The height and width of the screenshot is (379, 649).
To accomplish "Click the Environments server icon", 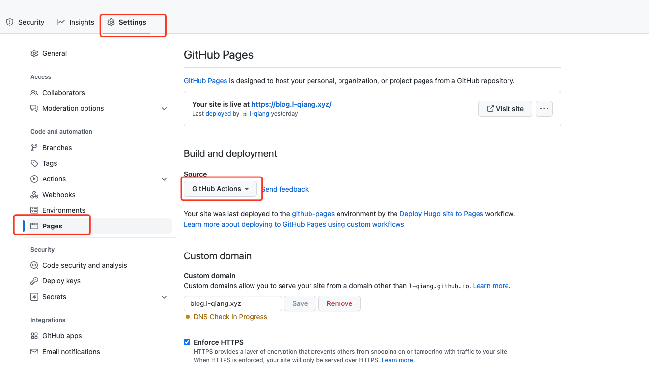I will [34, 210].
